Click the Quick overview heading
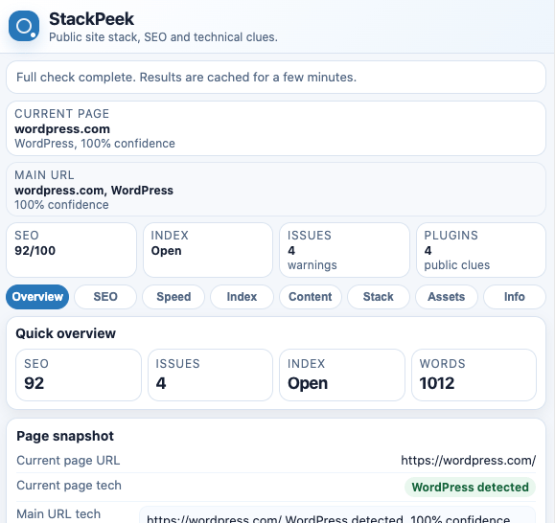The image size is (555, 523). coord(65,333)
